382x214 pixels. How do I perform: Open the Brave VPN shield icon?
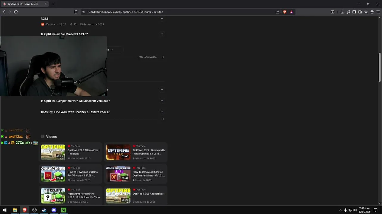[x=372, y=12]
